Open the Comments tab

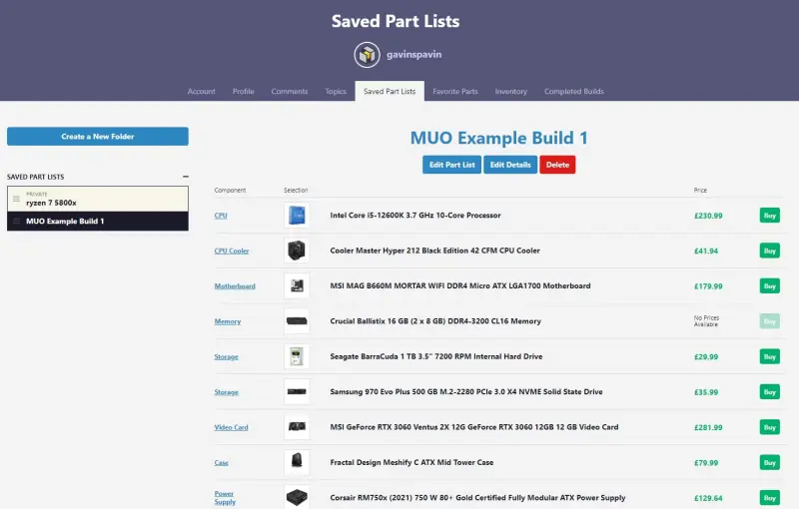pyautogui.click(x=290, y=92)
